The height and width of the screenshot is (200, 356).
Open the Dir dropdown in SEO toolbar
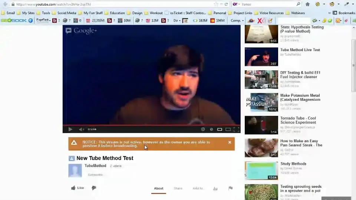[177, 20]
